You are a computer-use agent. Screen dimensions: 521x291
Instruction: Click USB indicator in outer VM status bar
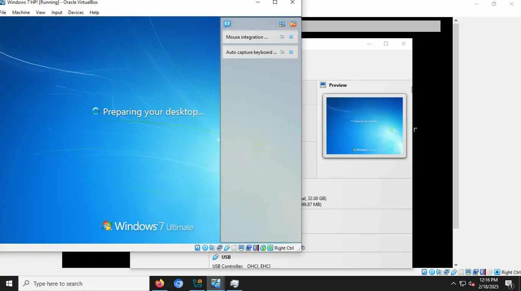tap(454, 272)
